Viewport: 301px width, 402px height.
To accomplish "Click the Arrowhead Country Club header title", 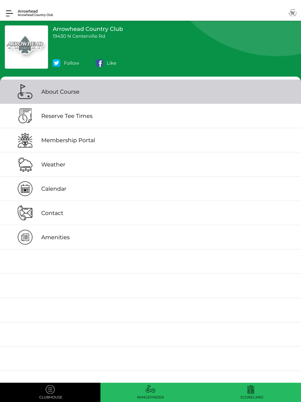I will (88, 29).
